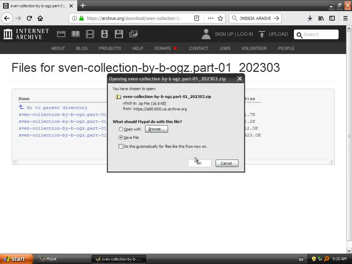The height and width of the screenshot is (264, 352).
Task: Click the green secure connection padlock
Action: coord(81,18)
